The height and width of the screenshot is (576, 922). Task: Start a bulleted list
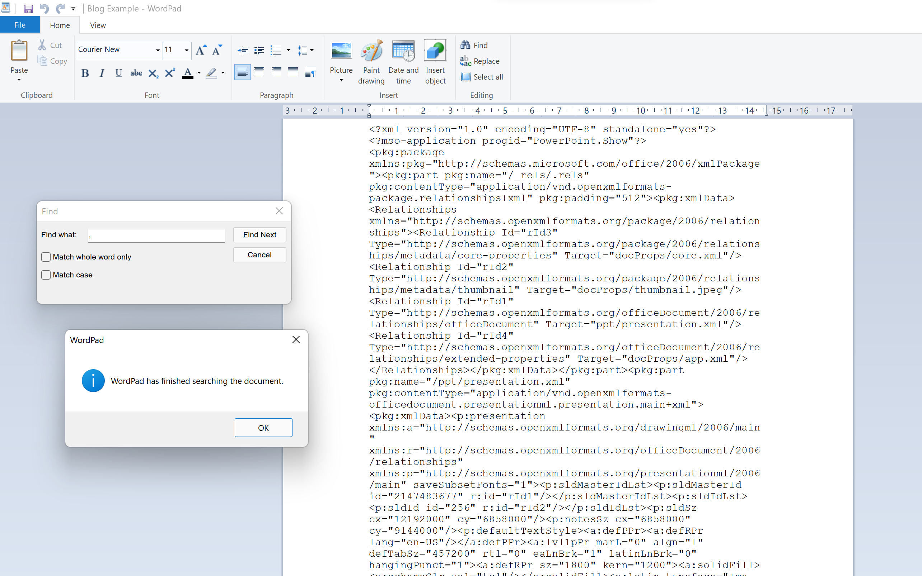point(276,50)
